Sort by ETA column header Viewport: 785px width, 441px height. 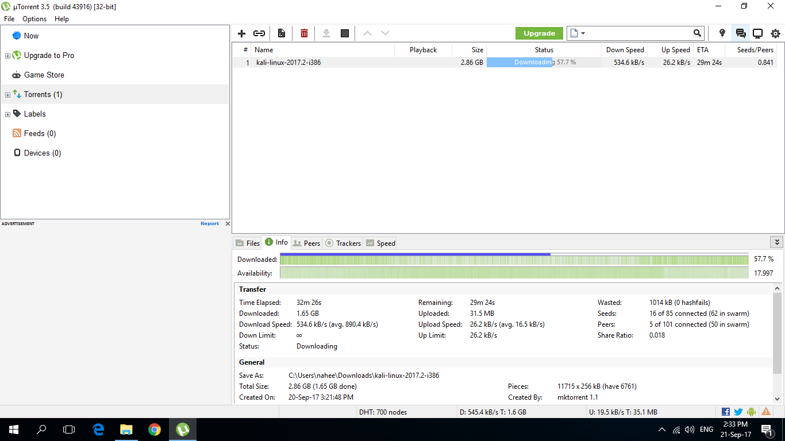[709, 50]
